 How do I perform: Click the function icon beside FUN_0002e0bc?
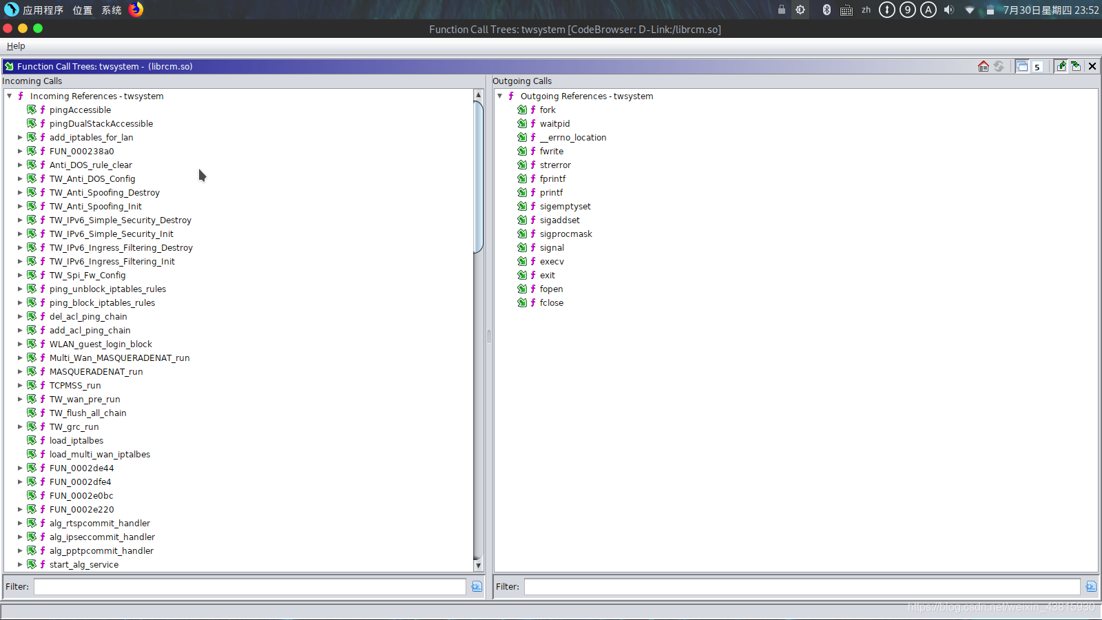(x=43, y=495)
